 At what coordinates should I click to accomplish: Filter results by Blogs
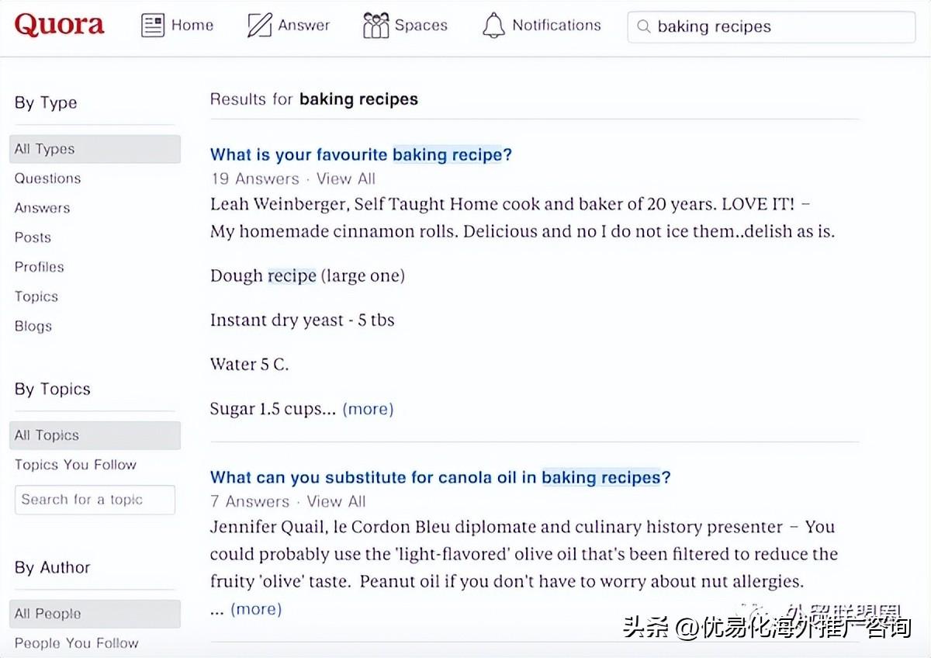33,326
